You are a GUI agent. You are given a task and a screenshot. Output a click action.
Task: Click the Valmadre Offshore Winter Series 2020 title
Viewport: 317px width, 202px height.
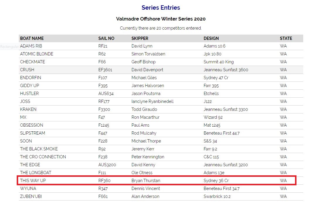point(161,19)
